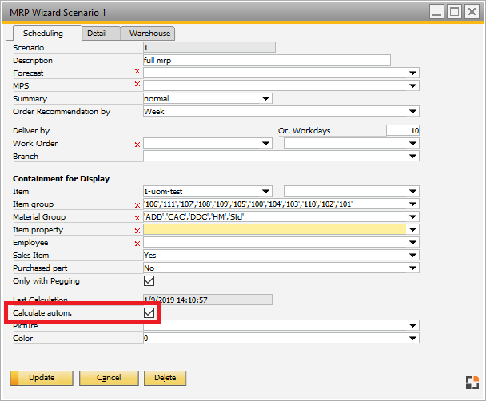Click red X next to Material Group
This screenshot has width=486, height=401.
pos(137,217)
